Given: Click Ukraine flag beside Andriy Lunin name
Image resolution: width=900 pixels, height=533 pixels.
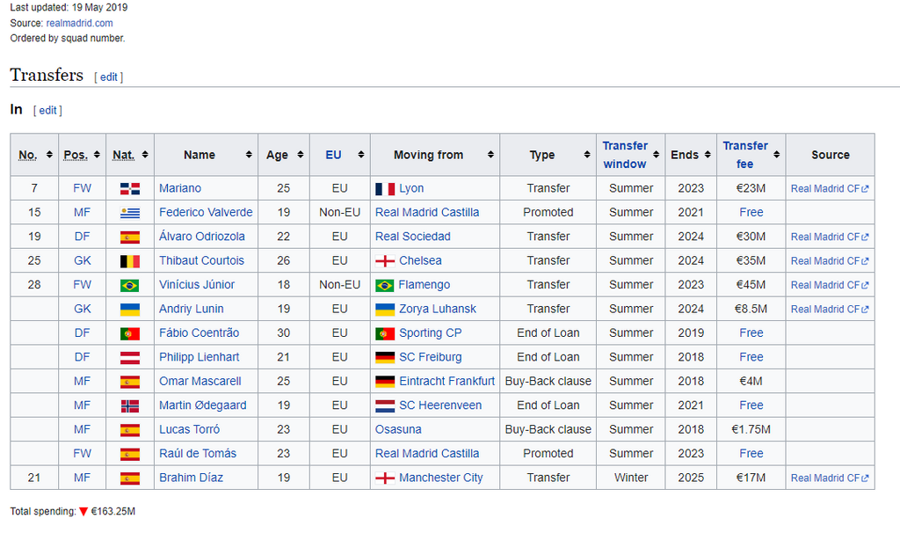Looking at the screenshot, I should point(130,309).
